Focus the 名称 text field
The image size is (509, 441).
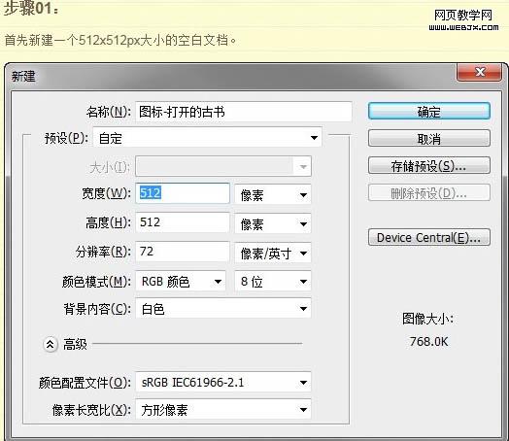(x=244, y=112)
